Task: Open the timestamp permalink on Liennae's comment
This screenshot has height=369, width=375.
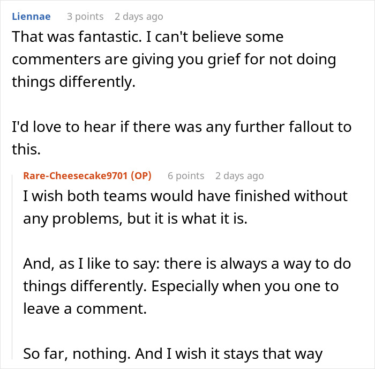Action: [x=139, y=17]
